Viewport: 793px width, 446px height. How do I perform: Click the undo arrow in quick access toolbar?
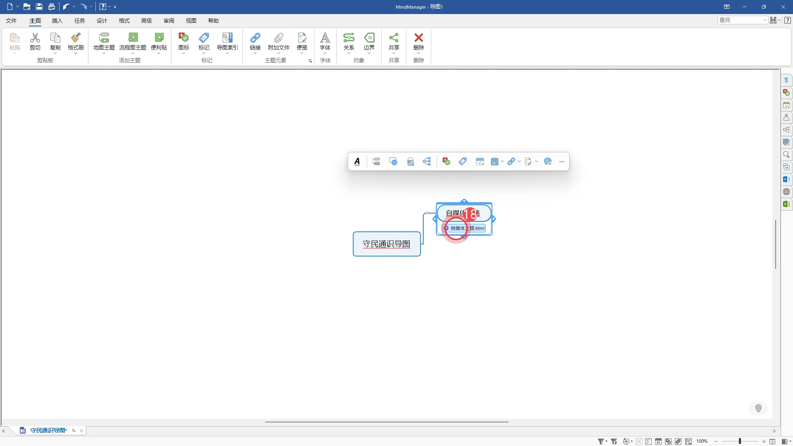pyautogui.click(x=66, y=7)
